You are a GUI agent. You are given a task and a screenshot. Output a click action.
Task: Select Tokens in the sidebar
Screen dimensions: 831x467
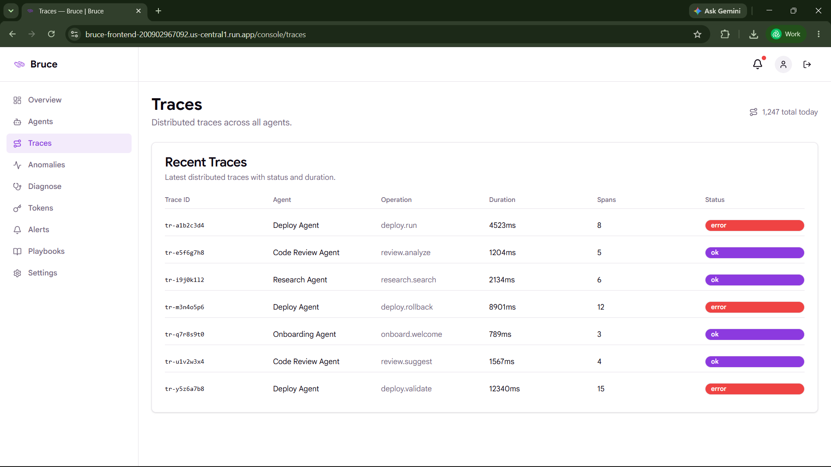tap(69, 208)
